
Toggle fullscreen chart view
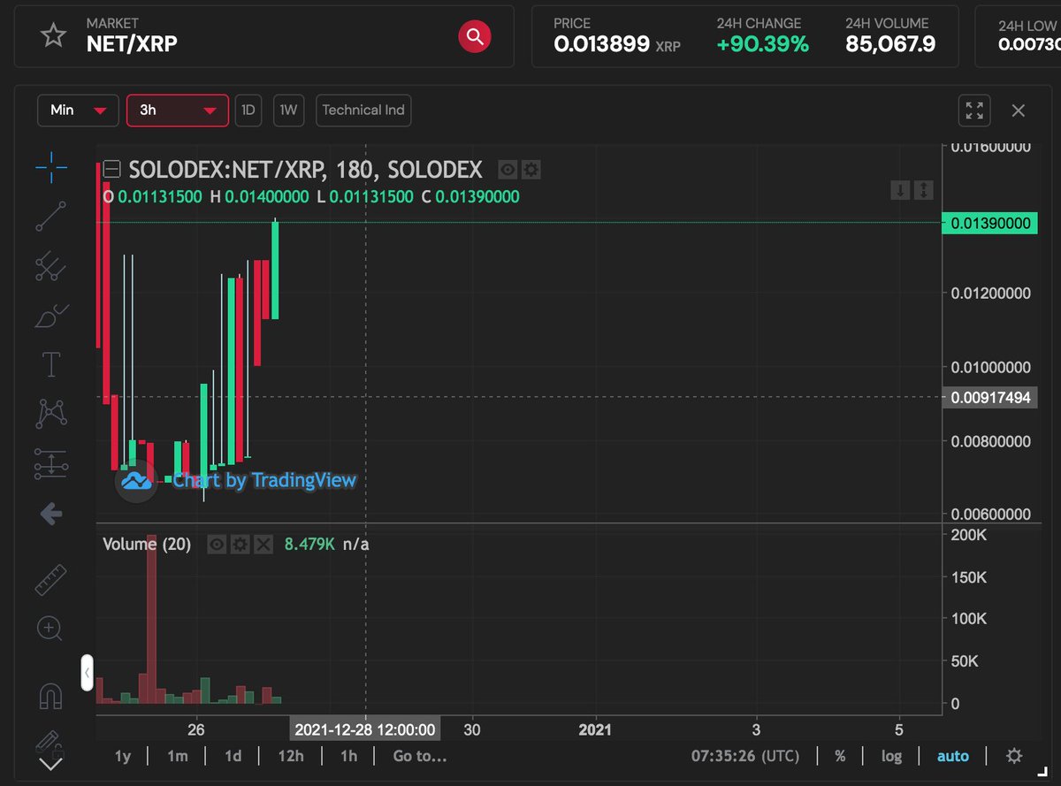tap(974, 111)
